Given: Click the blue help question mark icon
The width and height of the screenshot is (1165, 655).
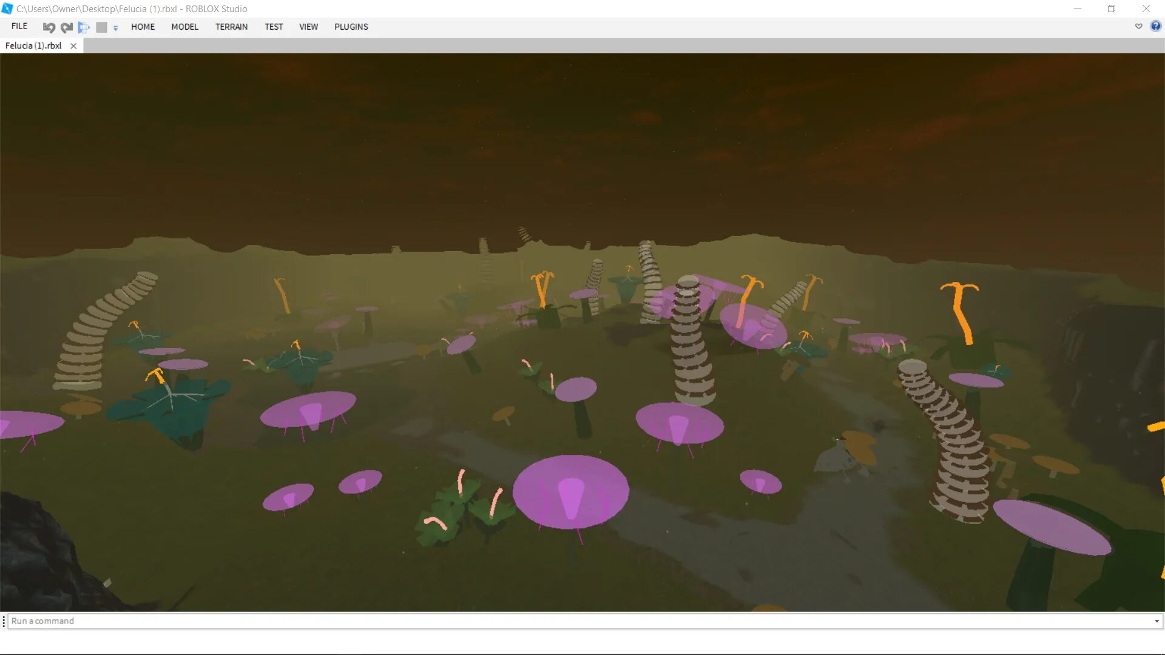Looking at the screenshot, I should point(1156,26).
